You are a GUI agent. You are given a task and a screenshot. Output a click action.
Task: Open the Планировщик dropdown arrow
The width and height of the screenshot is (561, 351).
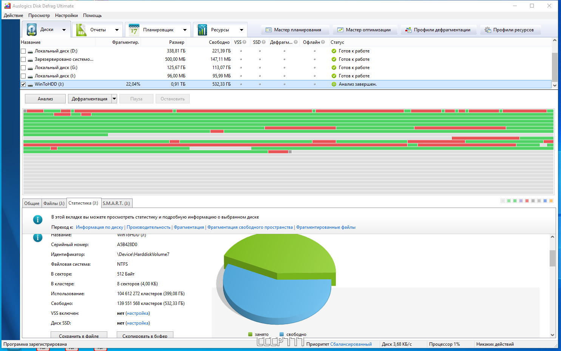click(x=185, y=30)
